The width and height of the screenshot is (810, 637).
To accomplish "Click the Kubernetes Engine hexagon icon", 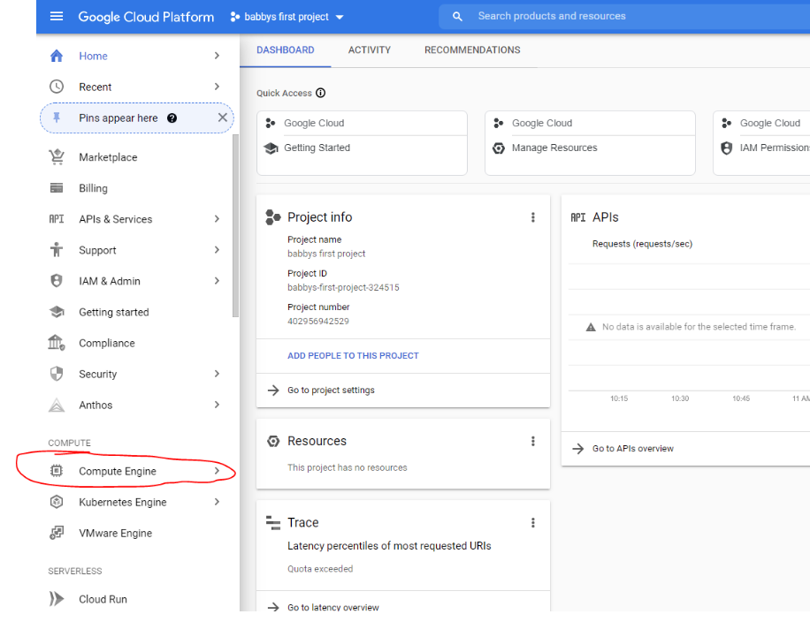I will click(57, 502).
